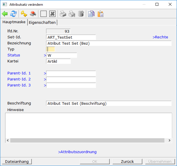Click the dashed box with X icon
This screenshot has height=166, width=177.
(52, 14)
